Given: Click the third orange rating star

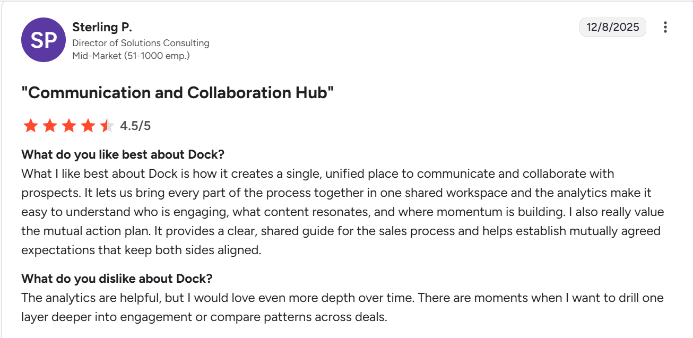Looking at the screenshot, I should click(x=69, y=126).
